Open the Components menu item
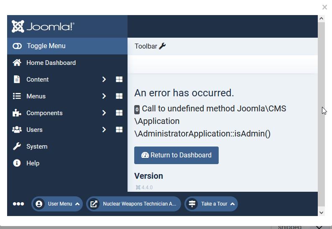Viewport: 332px width, 229px height. tap(44, 113)
